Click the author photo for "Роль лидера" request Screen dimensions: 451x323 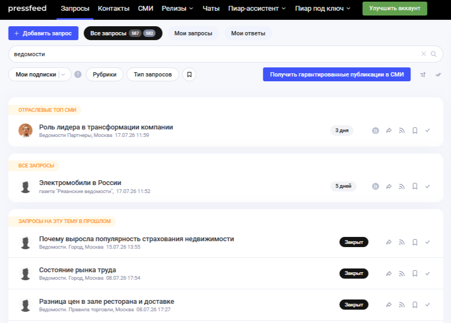[26, 130]
